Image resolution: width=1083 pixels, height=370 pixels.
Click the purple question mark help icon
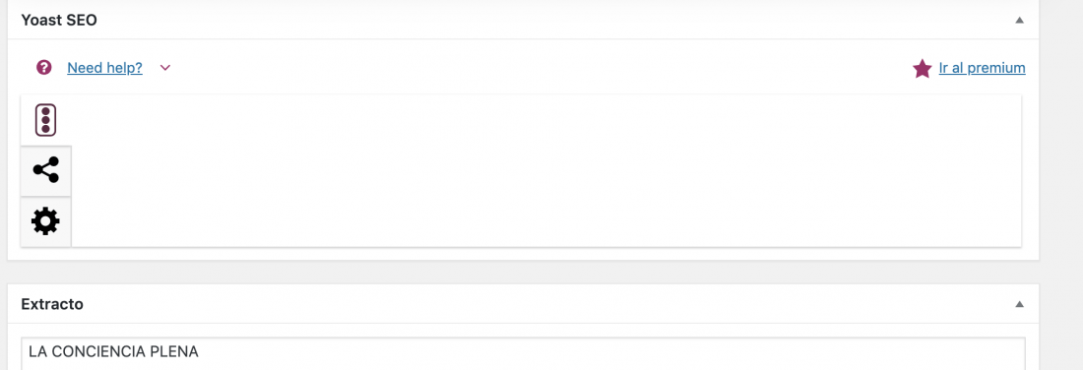coord(44,68)
